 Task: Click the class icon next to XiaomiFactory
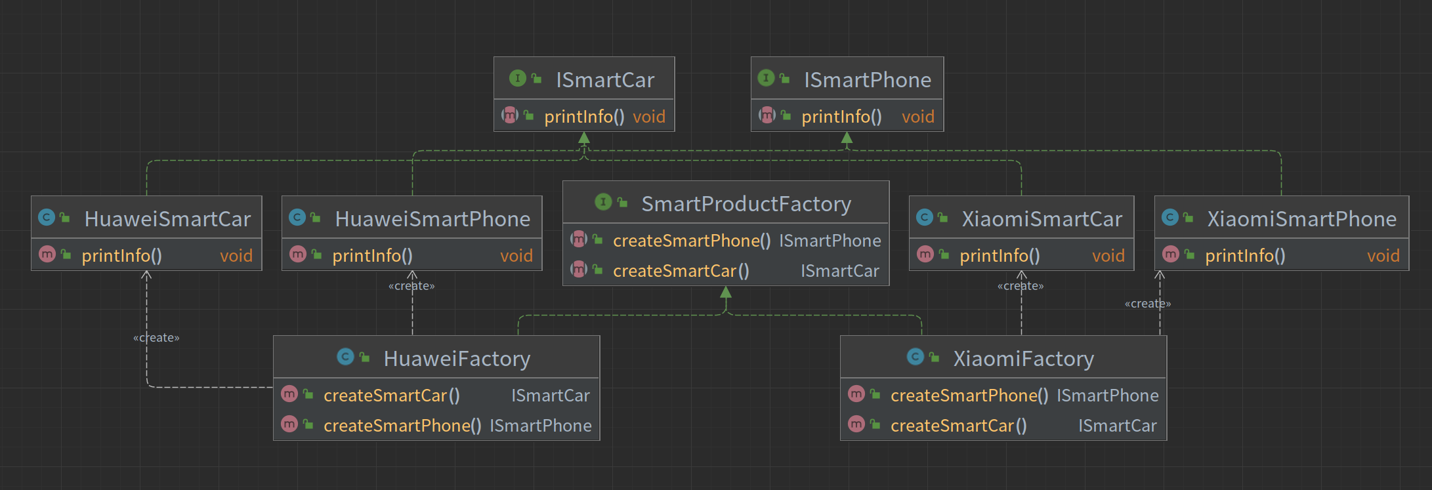[916, 357]
